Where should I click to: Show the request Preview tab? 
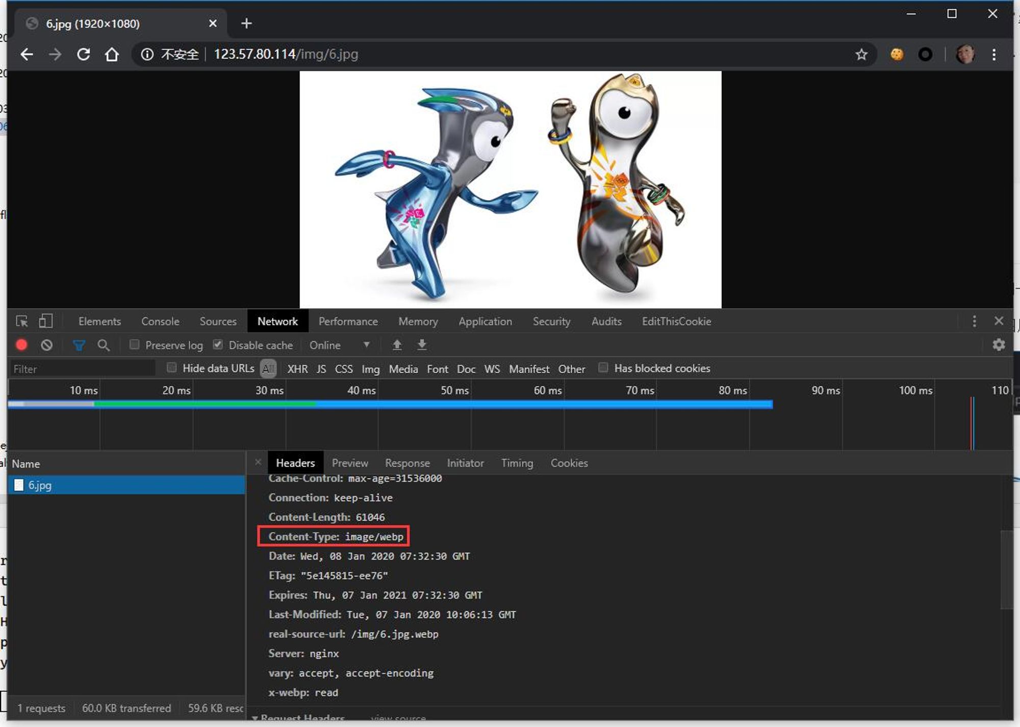click(x=350, y=463)
